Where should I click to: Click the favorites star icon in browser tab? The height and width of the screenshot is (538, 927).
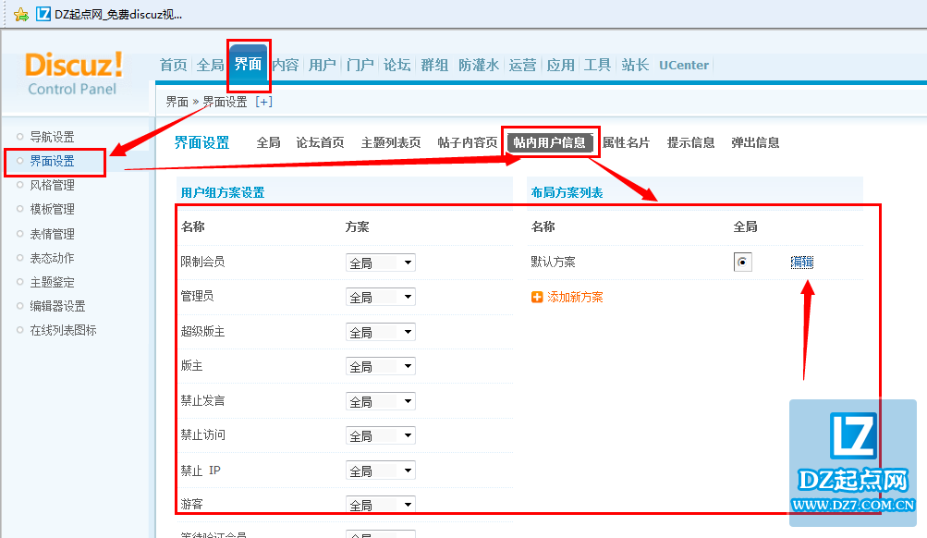coord(20,14)
